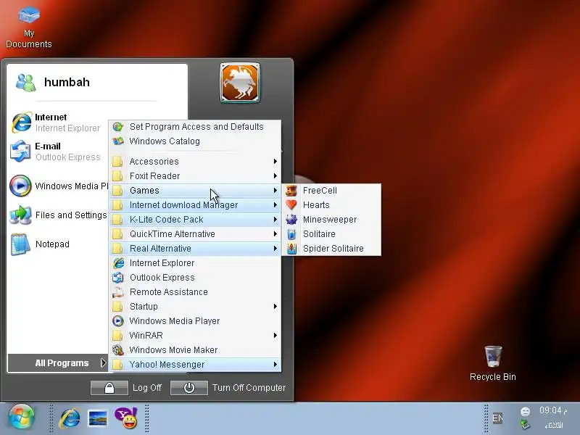This screenshot has width=580, height=435.
Task: Open pinned Internet Explorer in the Start menu
Action: pyautogui.click(x=57, y=123)
